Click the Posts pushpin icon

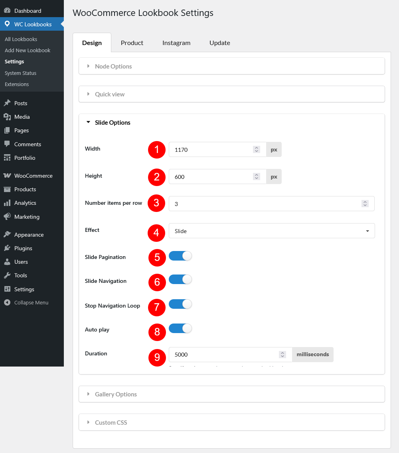click(7, 103)
